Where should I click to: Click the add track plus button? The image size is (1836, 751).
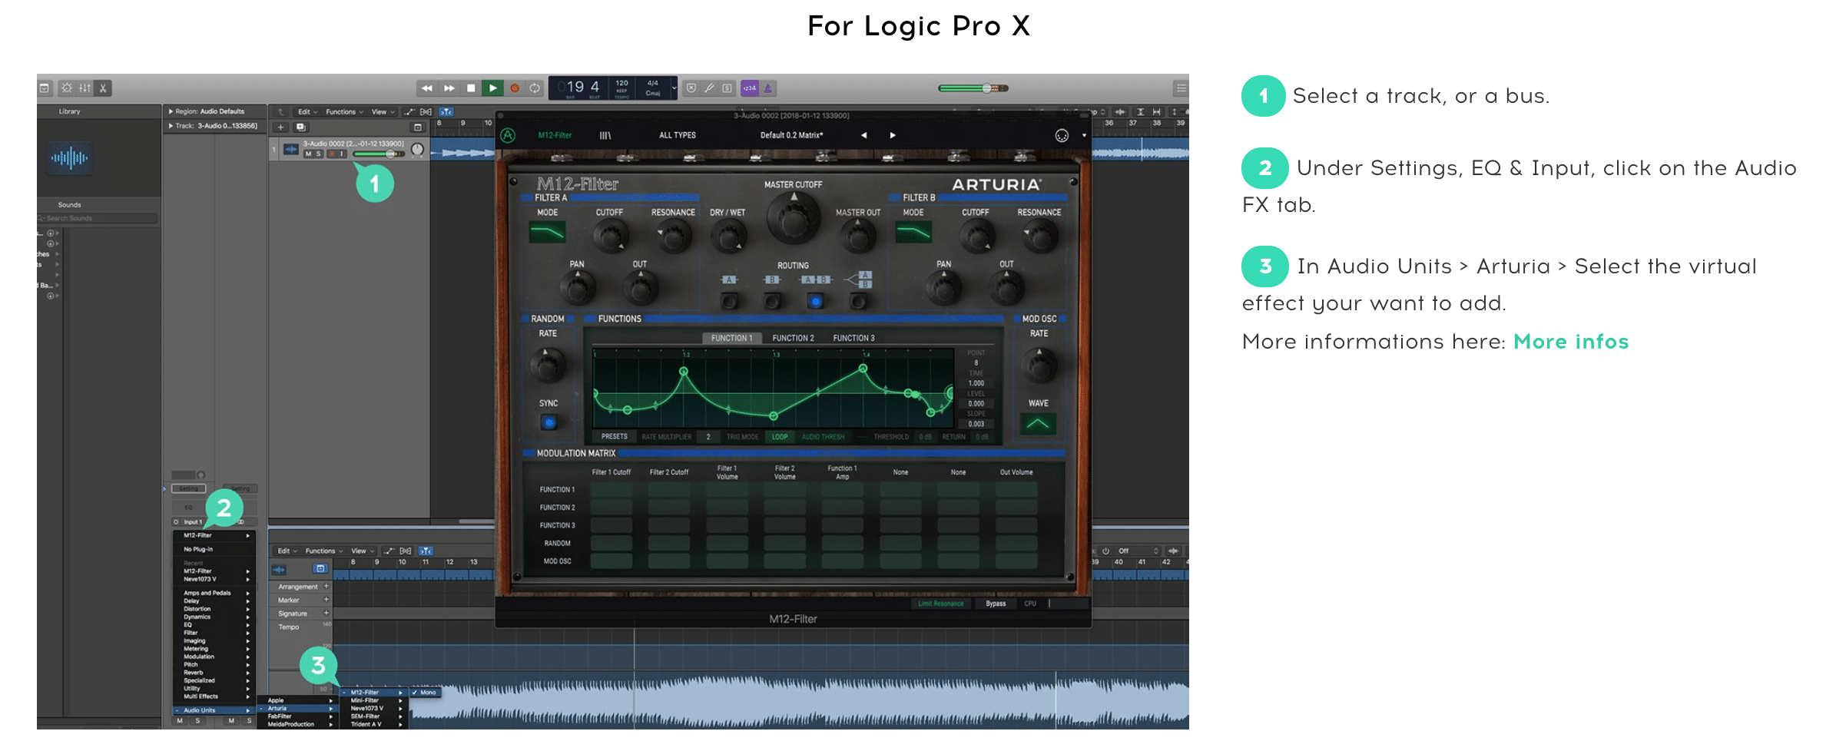281,127
